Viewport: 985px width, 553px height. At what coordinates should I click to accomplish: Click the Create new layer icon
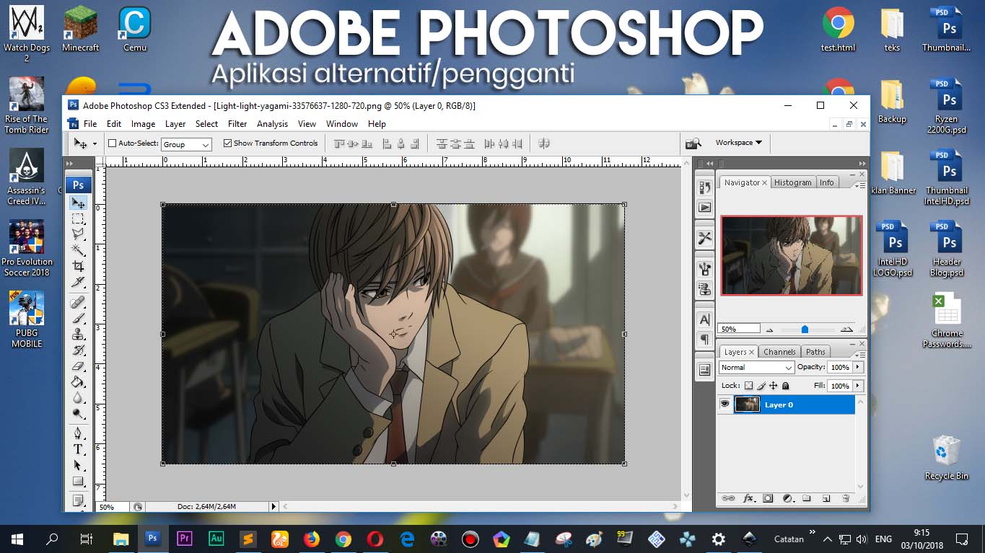click(x=826, y=498)
